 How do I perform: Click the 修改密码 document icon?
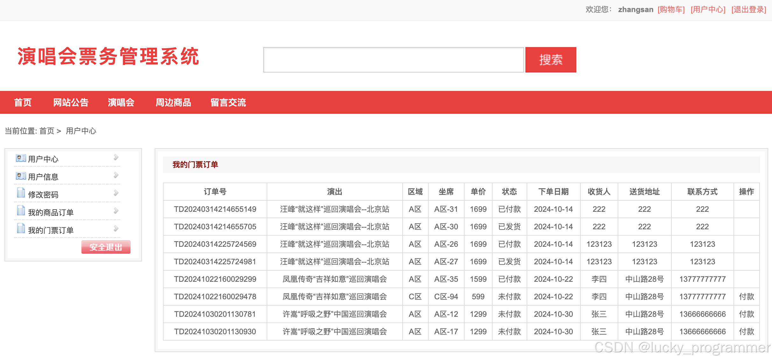pyautogui.click(x=21, y=193)
